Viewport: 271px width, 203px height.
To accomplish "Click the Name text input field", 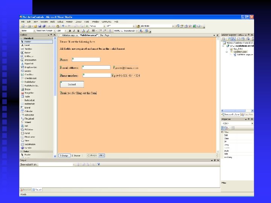I will tap(86, 59).
